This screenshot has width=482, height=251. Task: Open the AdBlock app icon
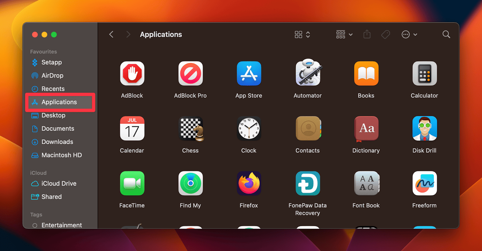pos(132,74)
